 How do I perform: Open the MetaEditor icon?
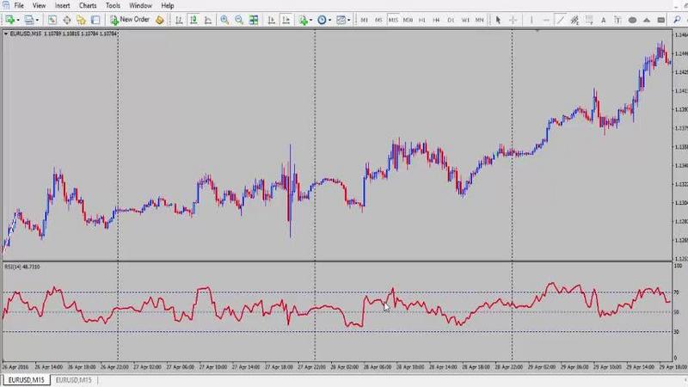(x=160, y=20)
